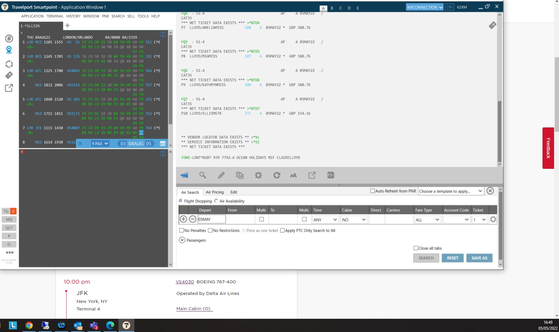Open the PNR menu
559x332 pixels.
click(x=105, y=16)
